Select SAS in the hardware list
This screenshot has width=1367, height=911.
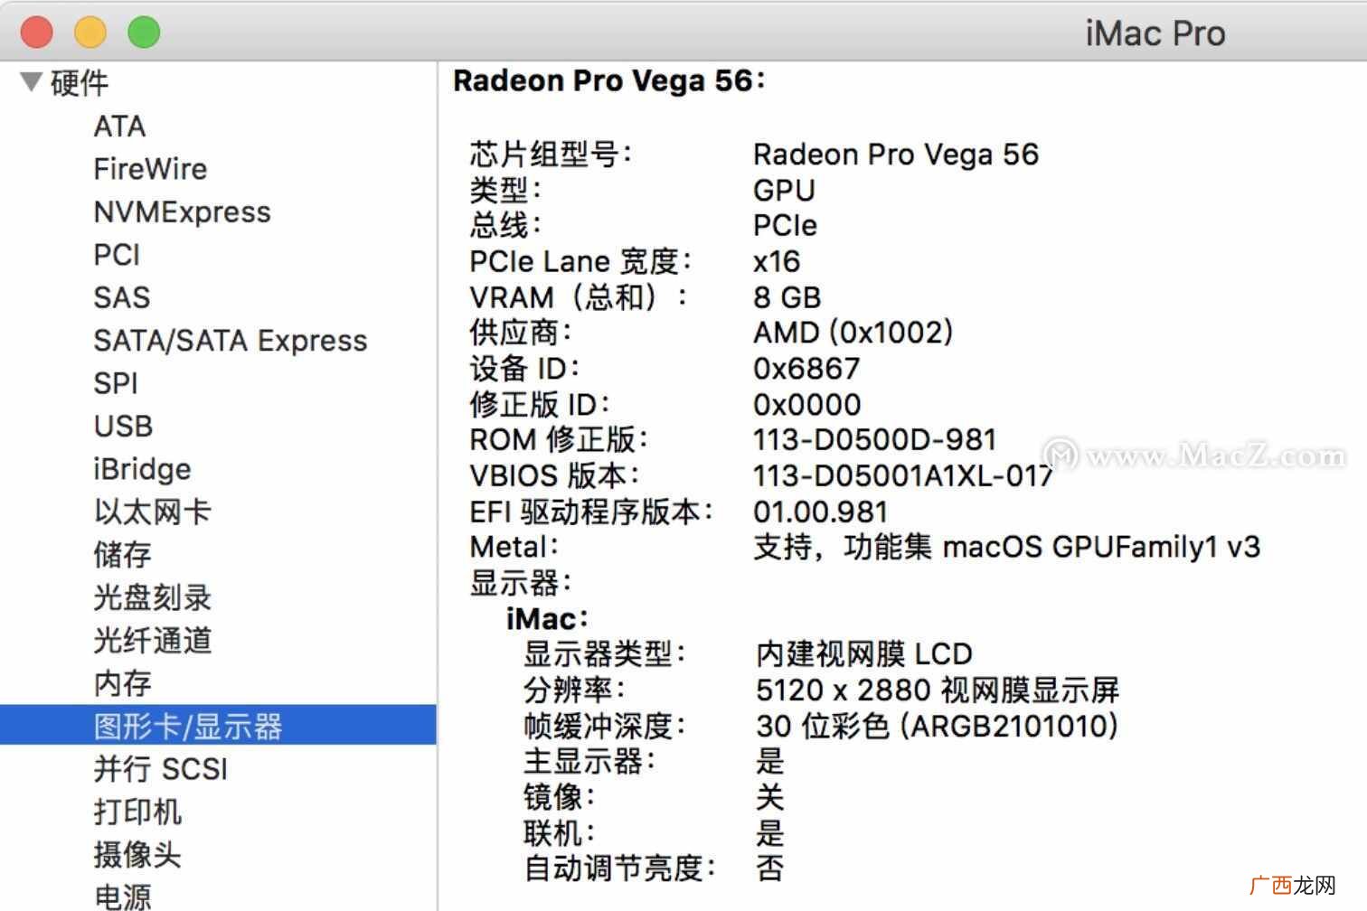pos(121,297)
